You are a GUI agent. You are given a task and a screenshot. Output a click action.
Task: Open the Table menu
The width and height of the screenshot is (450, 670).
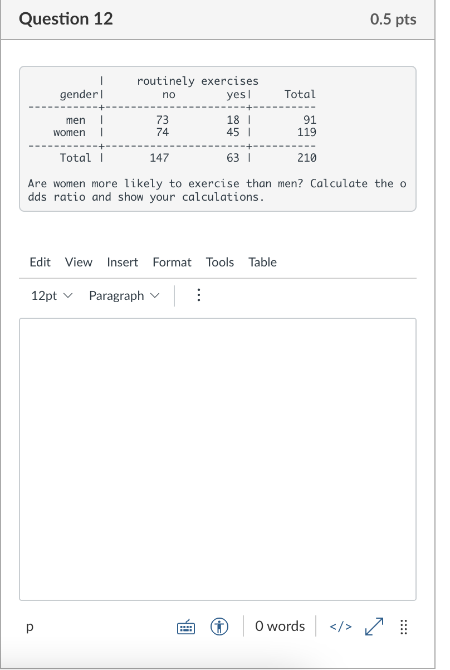pyautogui.click(x=262, y=262)
